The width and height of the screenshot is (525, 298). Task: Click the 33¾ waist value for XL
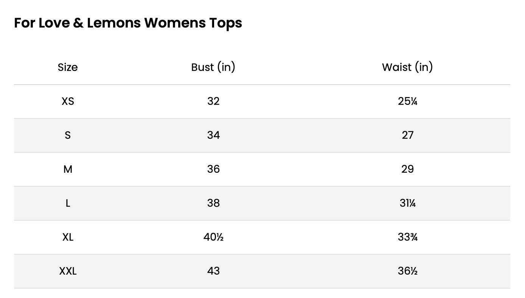click(x=407, y=237)
